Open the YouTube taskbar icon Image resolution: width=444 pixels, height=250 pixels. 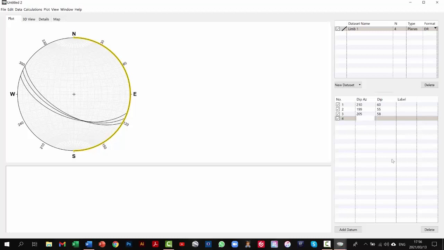coord(182,244)
